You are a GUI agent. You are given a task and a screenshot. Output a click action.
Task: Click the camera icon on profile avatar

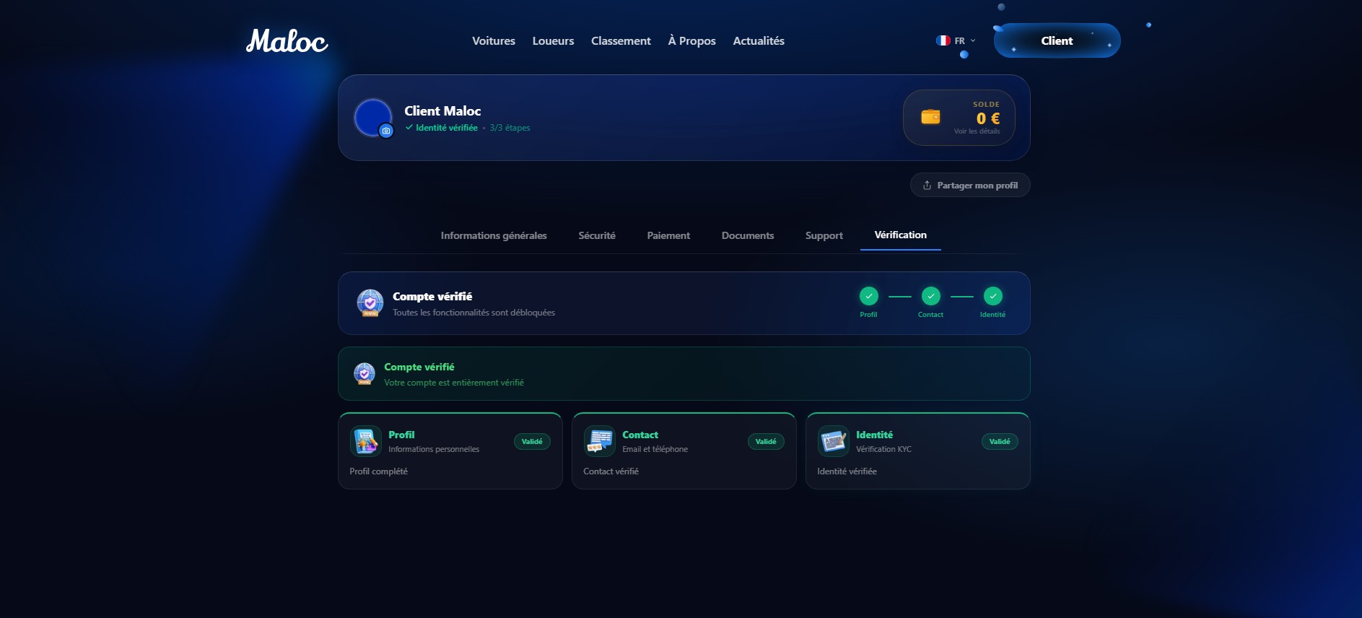(x=386, y=131)
